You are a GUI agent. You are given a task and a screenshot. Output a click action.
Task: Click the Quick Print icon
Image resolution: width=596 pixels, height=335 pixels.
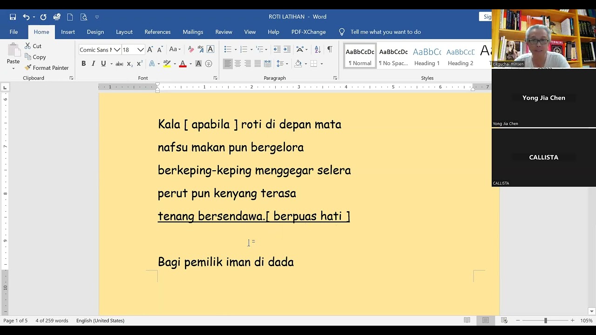click(x=57, y=17)
